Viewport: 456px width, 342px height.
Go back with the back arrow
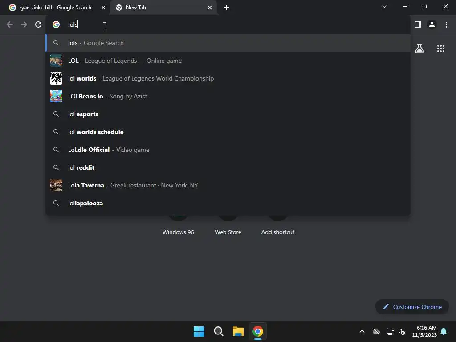tap(10, 25)
